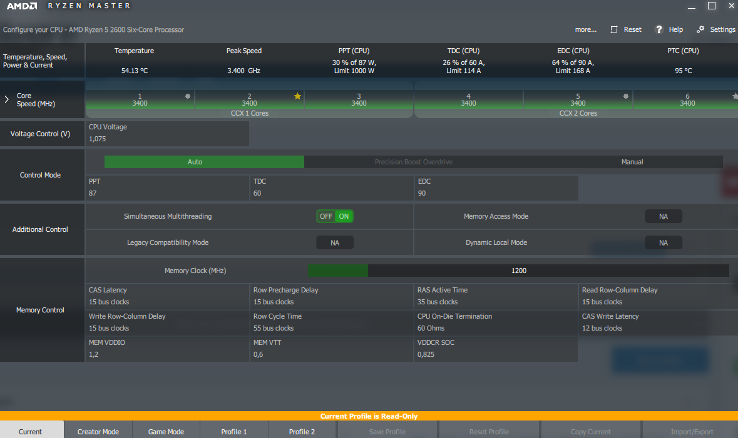Open the more... menu
Screen dimensions: 738x438
585,29
